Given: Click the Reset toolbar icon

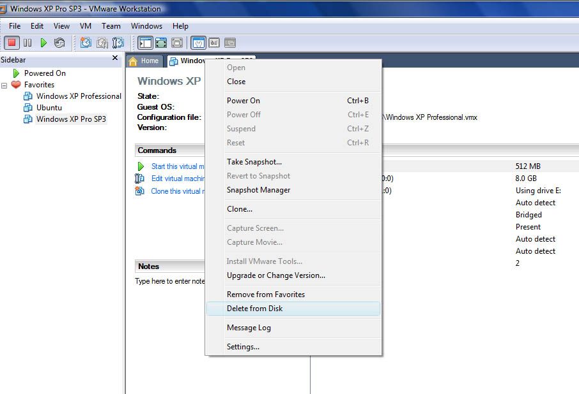Looking at the screenshot, I should [x=59, y=43].
